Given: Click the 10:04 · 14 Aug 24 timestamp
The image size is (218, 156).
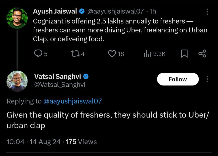Looking at the screenshot, I should point(33,142).
